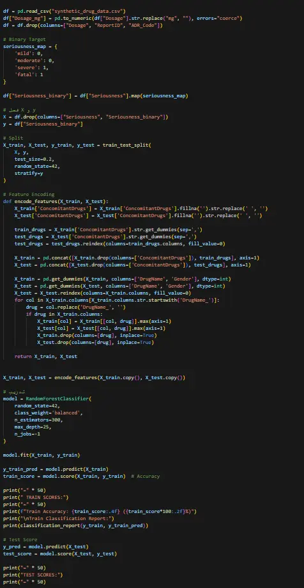Click the '# Accuracy' inline comment
This screenshot has width=304, height=588.
coord(146,477)
